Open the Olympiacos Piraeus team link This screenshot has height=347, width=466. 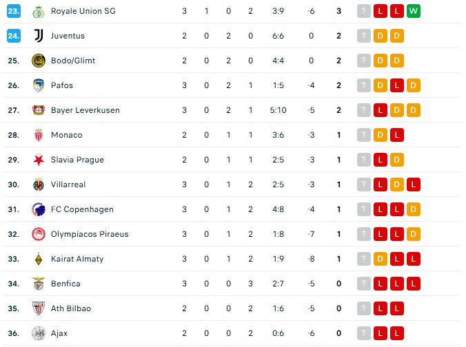click(x=90, y=234)
